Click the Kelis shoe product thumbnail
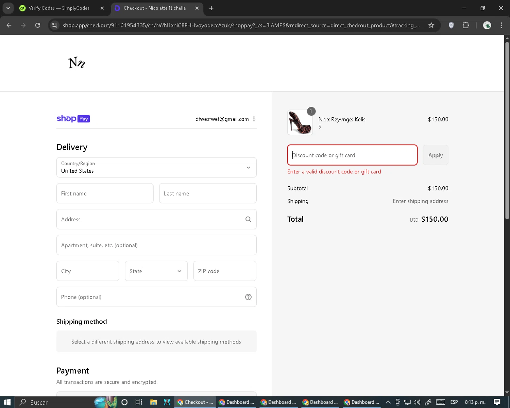The width and height of the screenshot is (510, 408). click(300, 122)
